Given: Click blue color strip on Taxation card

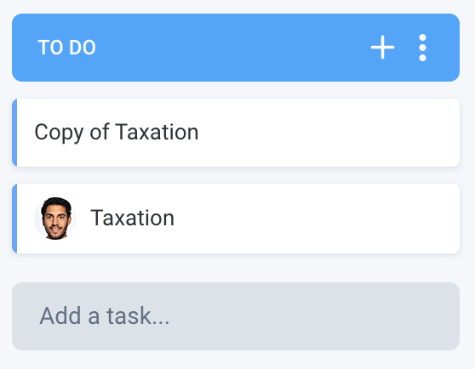Looking at the screenshot, I should pyautogui.click(x=14, y=219).
